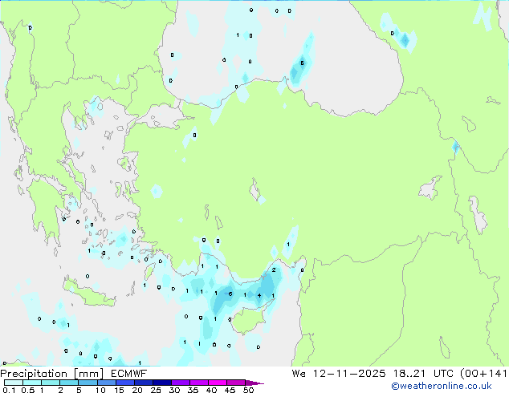Click the 2–5 mm legend color box
The height and width of the screenshot is (393, 509).
point(69,383)
